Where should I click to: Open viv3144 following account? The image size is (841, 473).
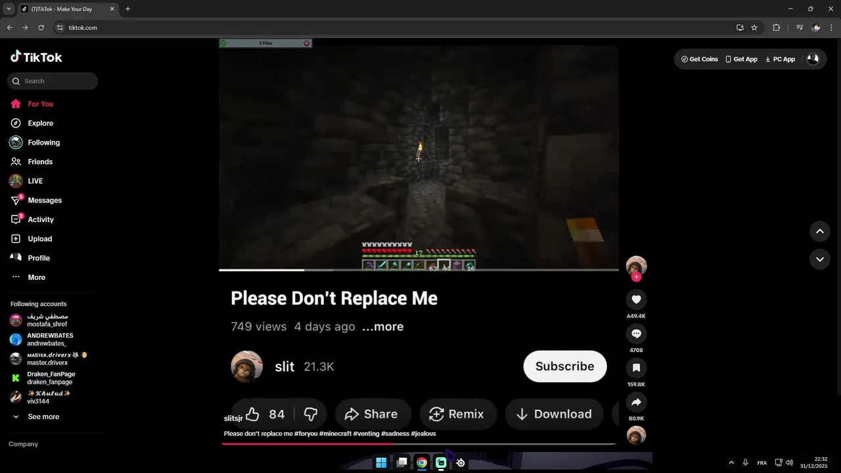point(39,397)
